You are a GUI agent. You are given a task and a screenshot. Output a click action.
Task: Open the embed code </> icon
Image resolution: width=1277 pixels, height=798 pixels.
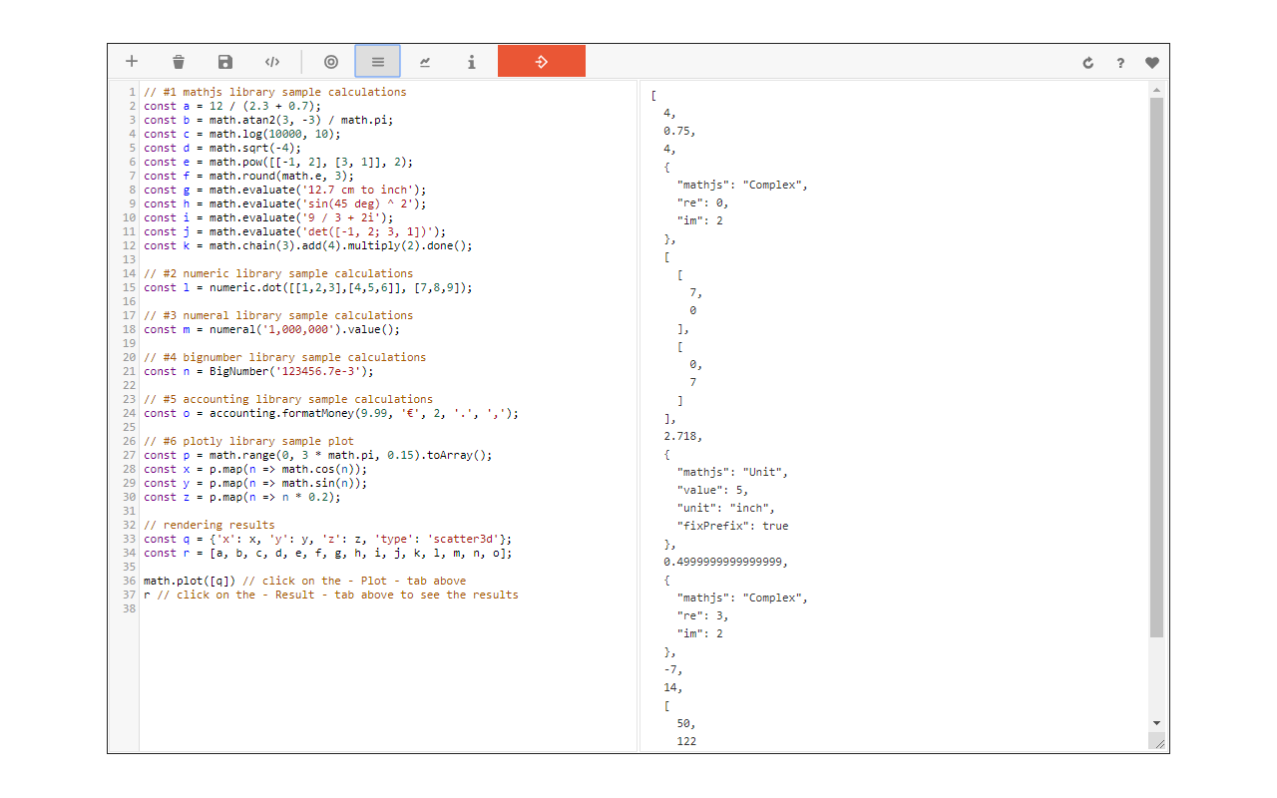coord(272,62)
